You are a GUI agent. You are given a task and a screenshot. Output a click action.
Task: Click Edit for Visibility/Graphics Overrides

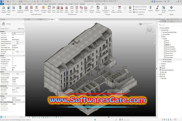pyautogui.click(x=18, y=42)
